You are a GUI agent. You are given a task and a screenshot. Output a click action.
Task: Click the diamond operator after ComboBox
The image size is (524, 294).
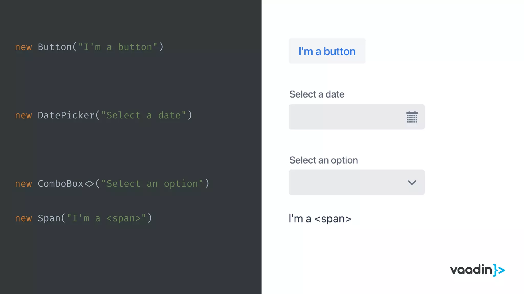tap(89, 184)
